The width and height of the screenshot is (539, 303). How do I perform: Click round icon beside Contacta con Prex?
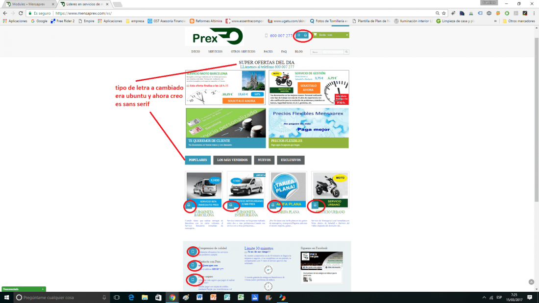coord(193,265)
